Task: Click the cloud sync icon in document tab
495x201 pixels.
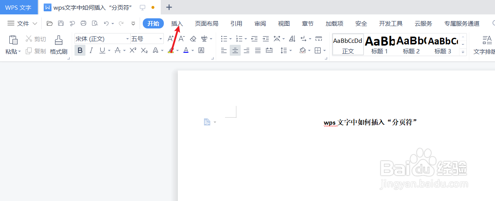Action: [x=142, y=7]
